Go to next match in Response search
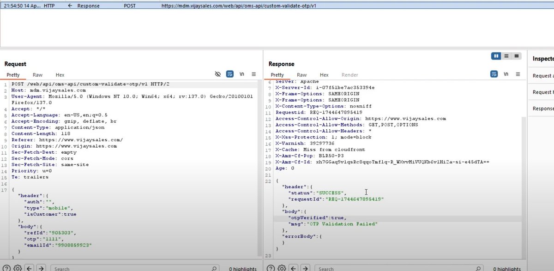The width and height of the screenshot is (554, 271). coord(305,268)
